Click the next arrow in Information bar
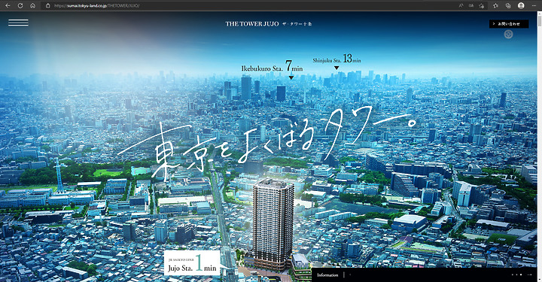 (529, 274)
